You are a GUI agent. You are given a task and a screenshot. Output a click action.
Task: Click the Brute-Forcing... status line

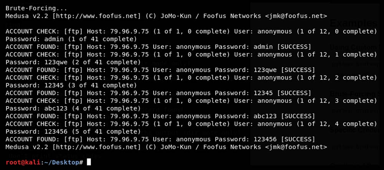[x=36, y=8]
